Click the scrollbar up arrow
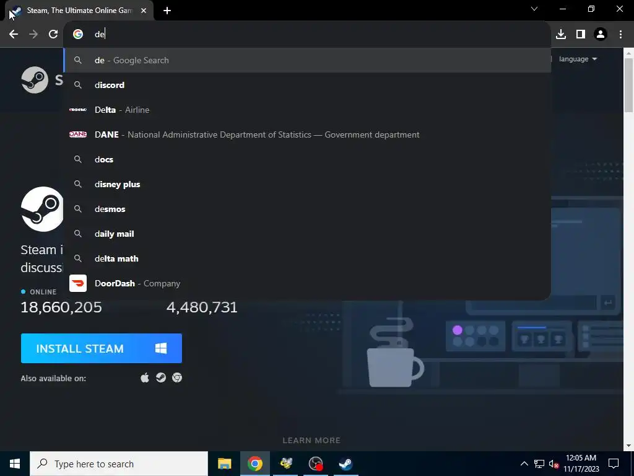 click(x=629, y=53)
